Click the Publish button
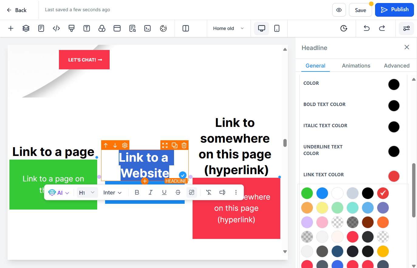This screenshot has height=268, width=417. pyautogui.click(x=395, y=10)
